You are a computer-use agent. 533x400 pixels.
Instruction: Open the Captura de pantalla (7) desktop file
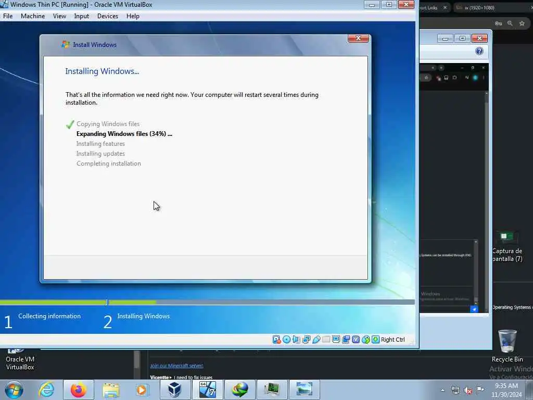coord(507,246)
